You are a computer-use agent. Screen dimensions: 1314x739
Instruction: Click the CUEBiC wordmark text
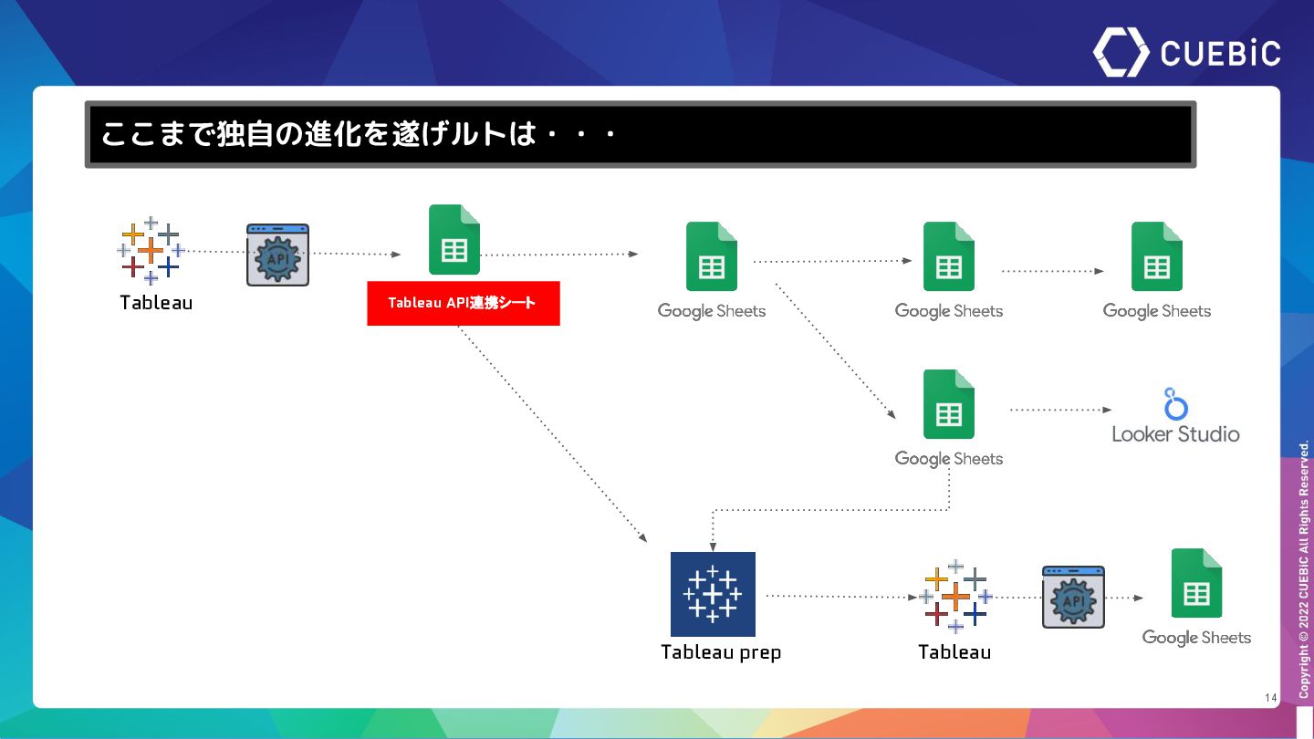click(x=1220, y=53)
